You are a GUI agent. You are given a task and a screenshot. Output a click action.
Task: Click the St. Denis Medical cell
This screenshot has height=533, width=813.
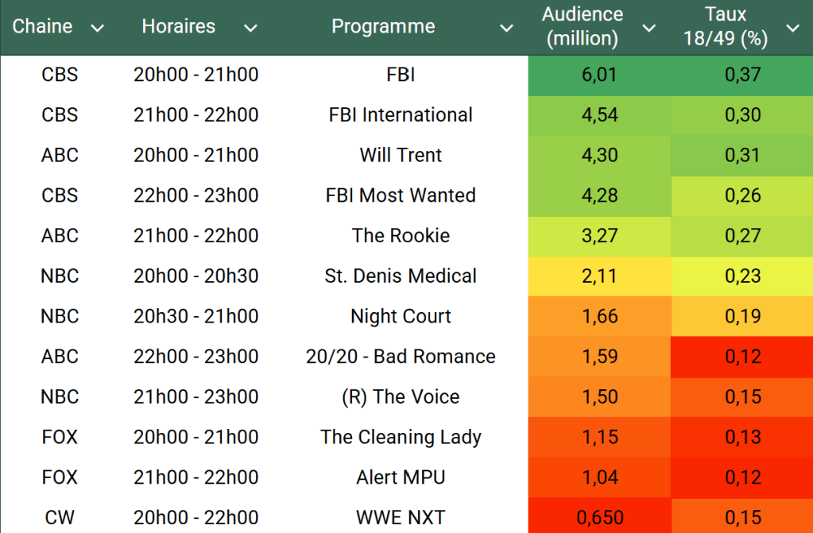401,276
